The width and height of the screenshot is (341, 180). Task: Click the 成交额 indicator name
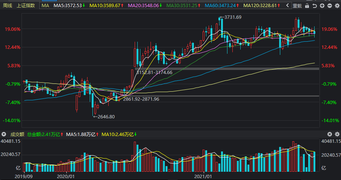tap(17, 134)
